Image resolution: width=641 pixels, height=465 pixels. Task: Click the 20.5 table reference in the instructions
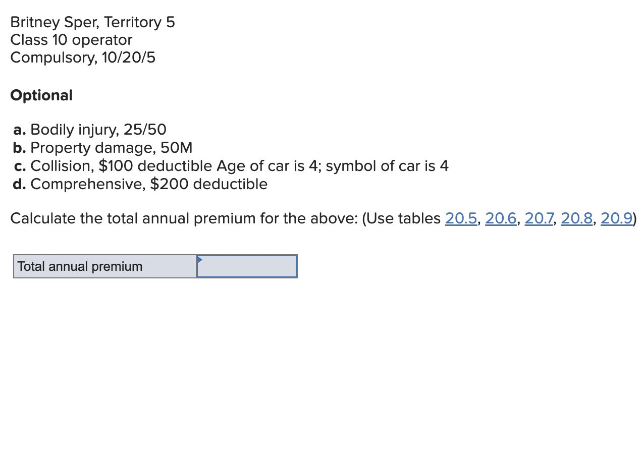(461, 218)
